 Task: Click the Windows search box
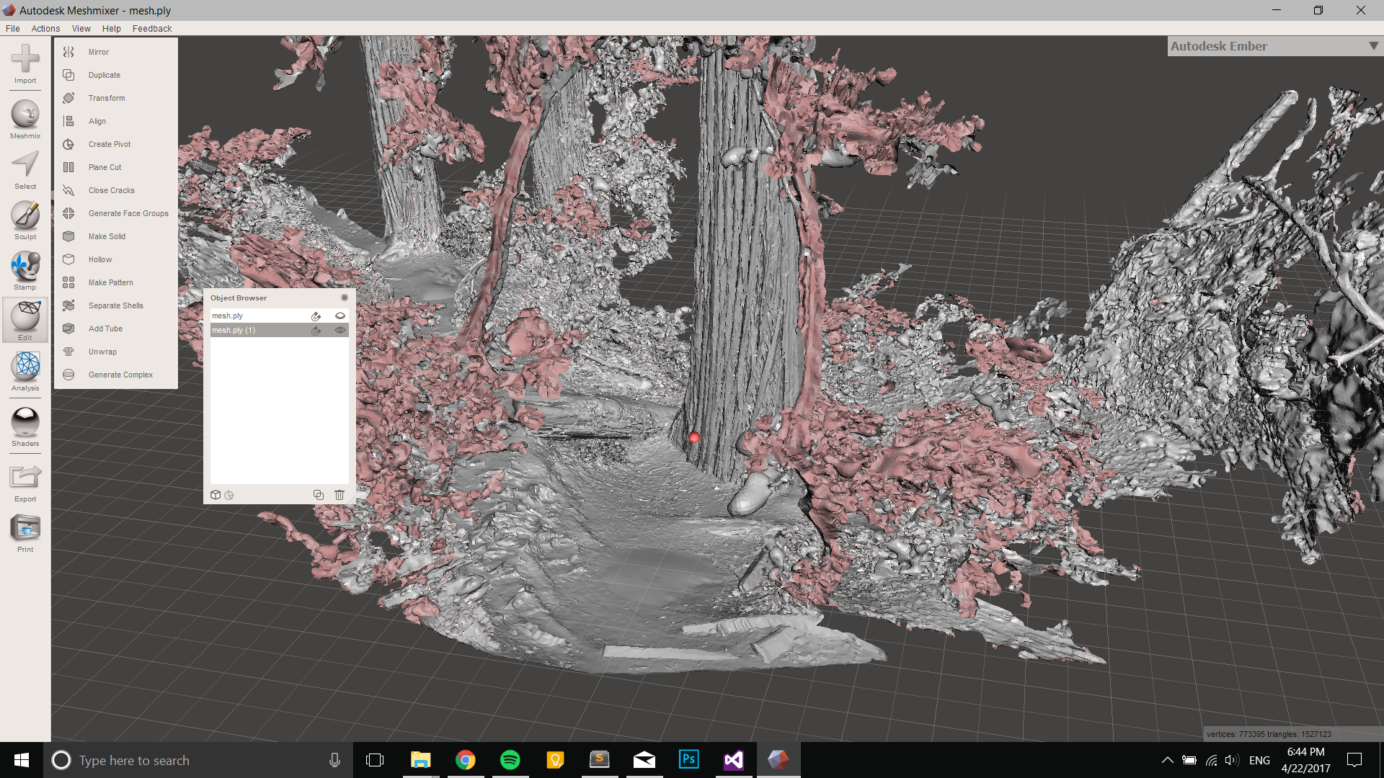click(x=198, y=760)
